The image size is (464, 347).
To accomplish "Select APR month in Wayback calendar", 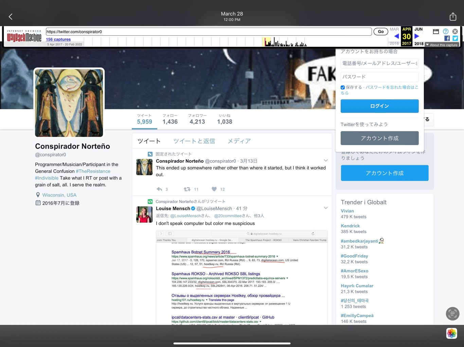I will [406, 29].
